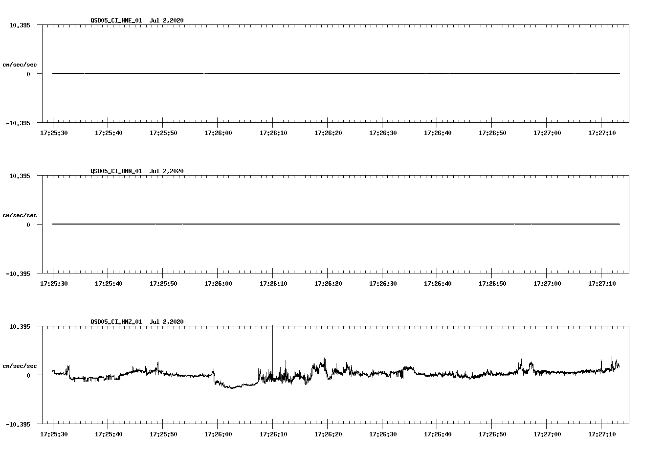The width and height of the screenshot is (664, 452).
Task: Pick 17:27:00 on the HNZ time axis
Action: pyautogui.click(x=547, y=434)
